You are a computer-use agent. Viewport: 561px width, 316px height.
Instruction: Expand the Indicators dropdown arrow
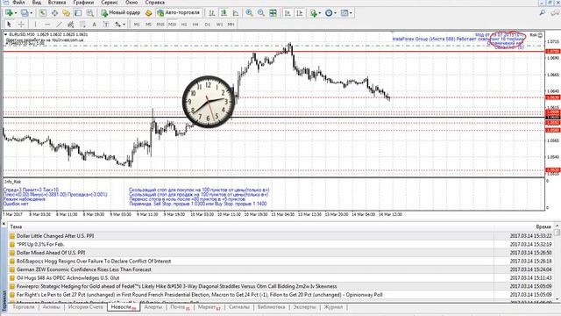[x=319, y=13]
